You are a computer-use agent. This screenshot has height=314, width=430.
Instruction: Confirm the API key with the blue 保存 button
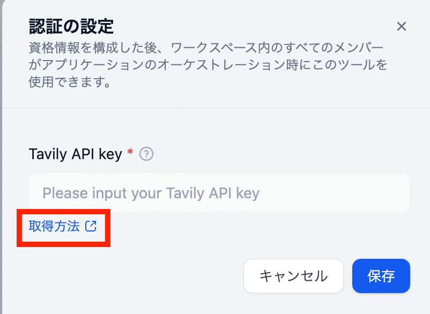click(x=381, y=276)
